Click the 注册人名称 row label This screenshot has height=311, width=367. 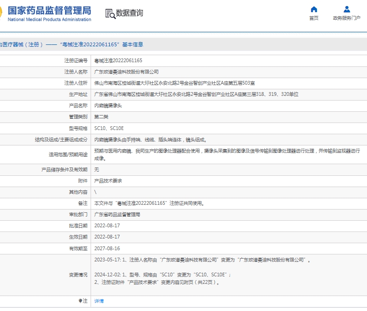pos(76,72)
